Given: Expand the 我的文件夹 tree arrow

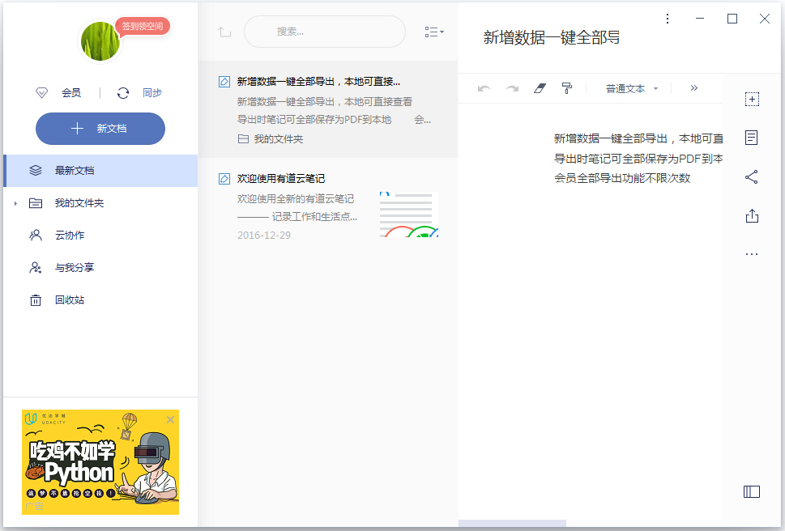Looking at the screenshot, I should click(x=15, y=203).
